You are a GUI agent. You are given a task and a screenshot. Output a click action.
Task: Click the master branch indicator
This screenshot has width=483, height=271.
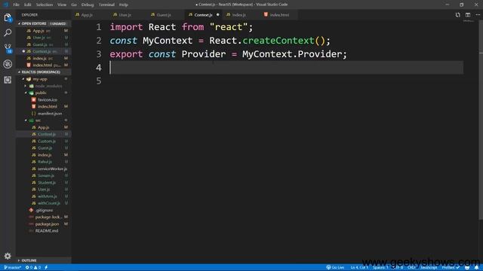[13, 268]
